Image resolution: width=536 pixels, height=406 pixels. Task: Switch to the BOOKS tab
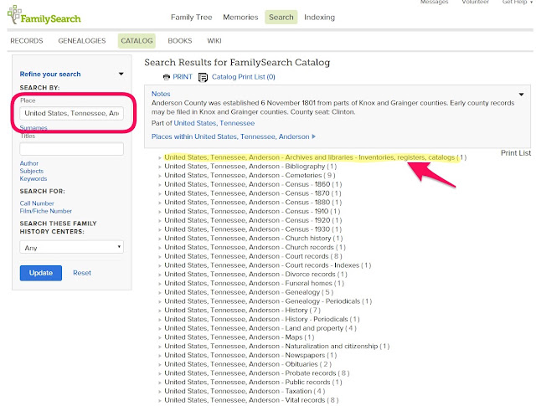(180, 41)
